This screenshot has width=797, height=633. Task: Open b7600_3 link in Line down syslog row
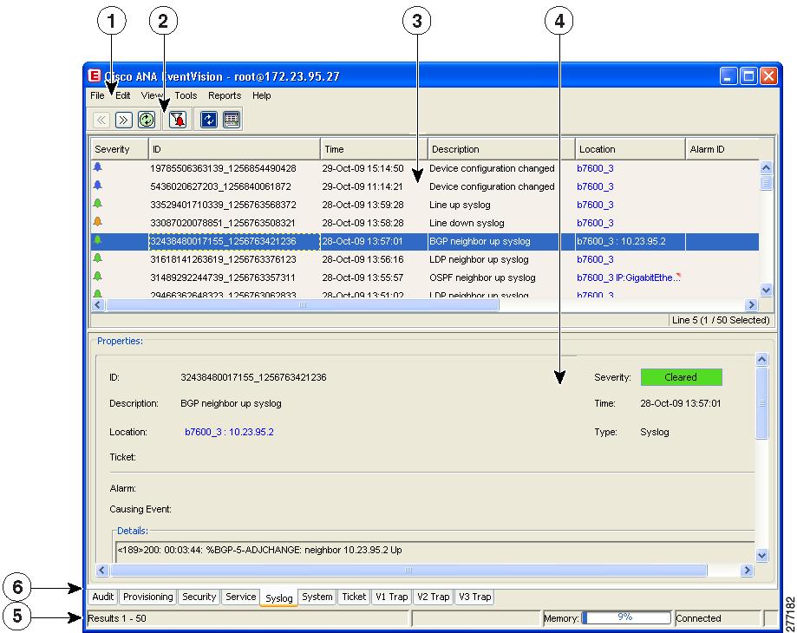[x=595, y=223]
